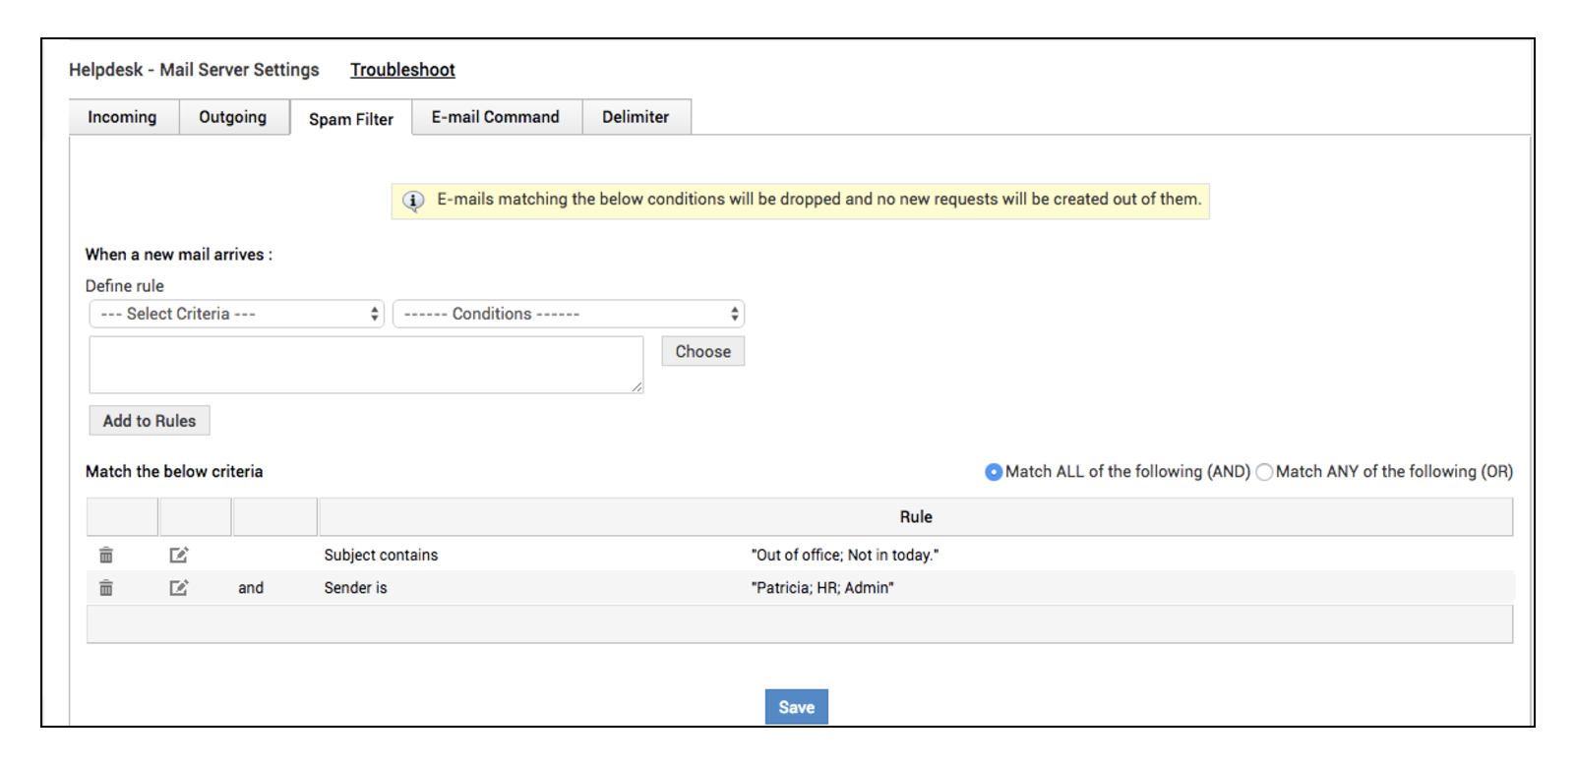Screen dimensions: 1575x766
Task: Edit the 'Subject contains' rule
Action: [x=178, y=556]
